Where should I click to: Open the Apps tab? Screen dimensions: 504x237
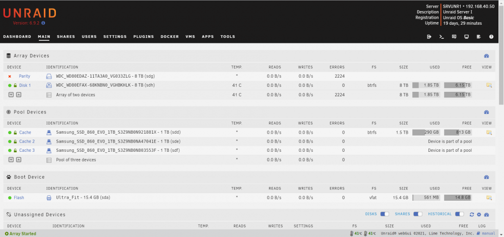208,37
